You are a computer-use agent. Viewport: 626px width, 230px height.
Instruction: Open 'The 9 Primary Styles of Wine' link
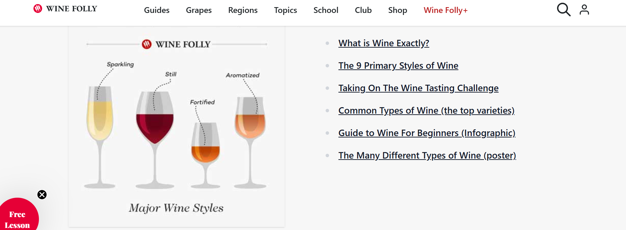tap(398, 66)
